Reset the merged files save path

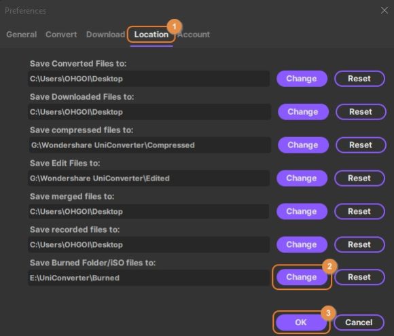click(359, 211)
